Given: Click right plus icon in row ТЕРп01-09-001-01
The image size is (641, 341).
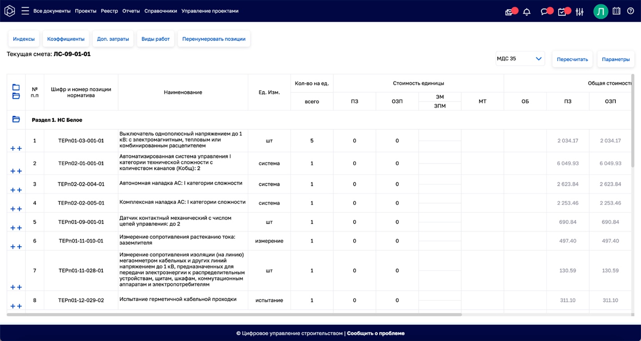Looking at the screenshot, I should [x=19, y=228].
